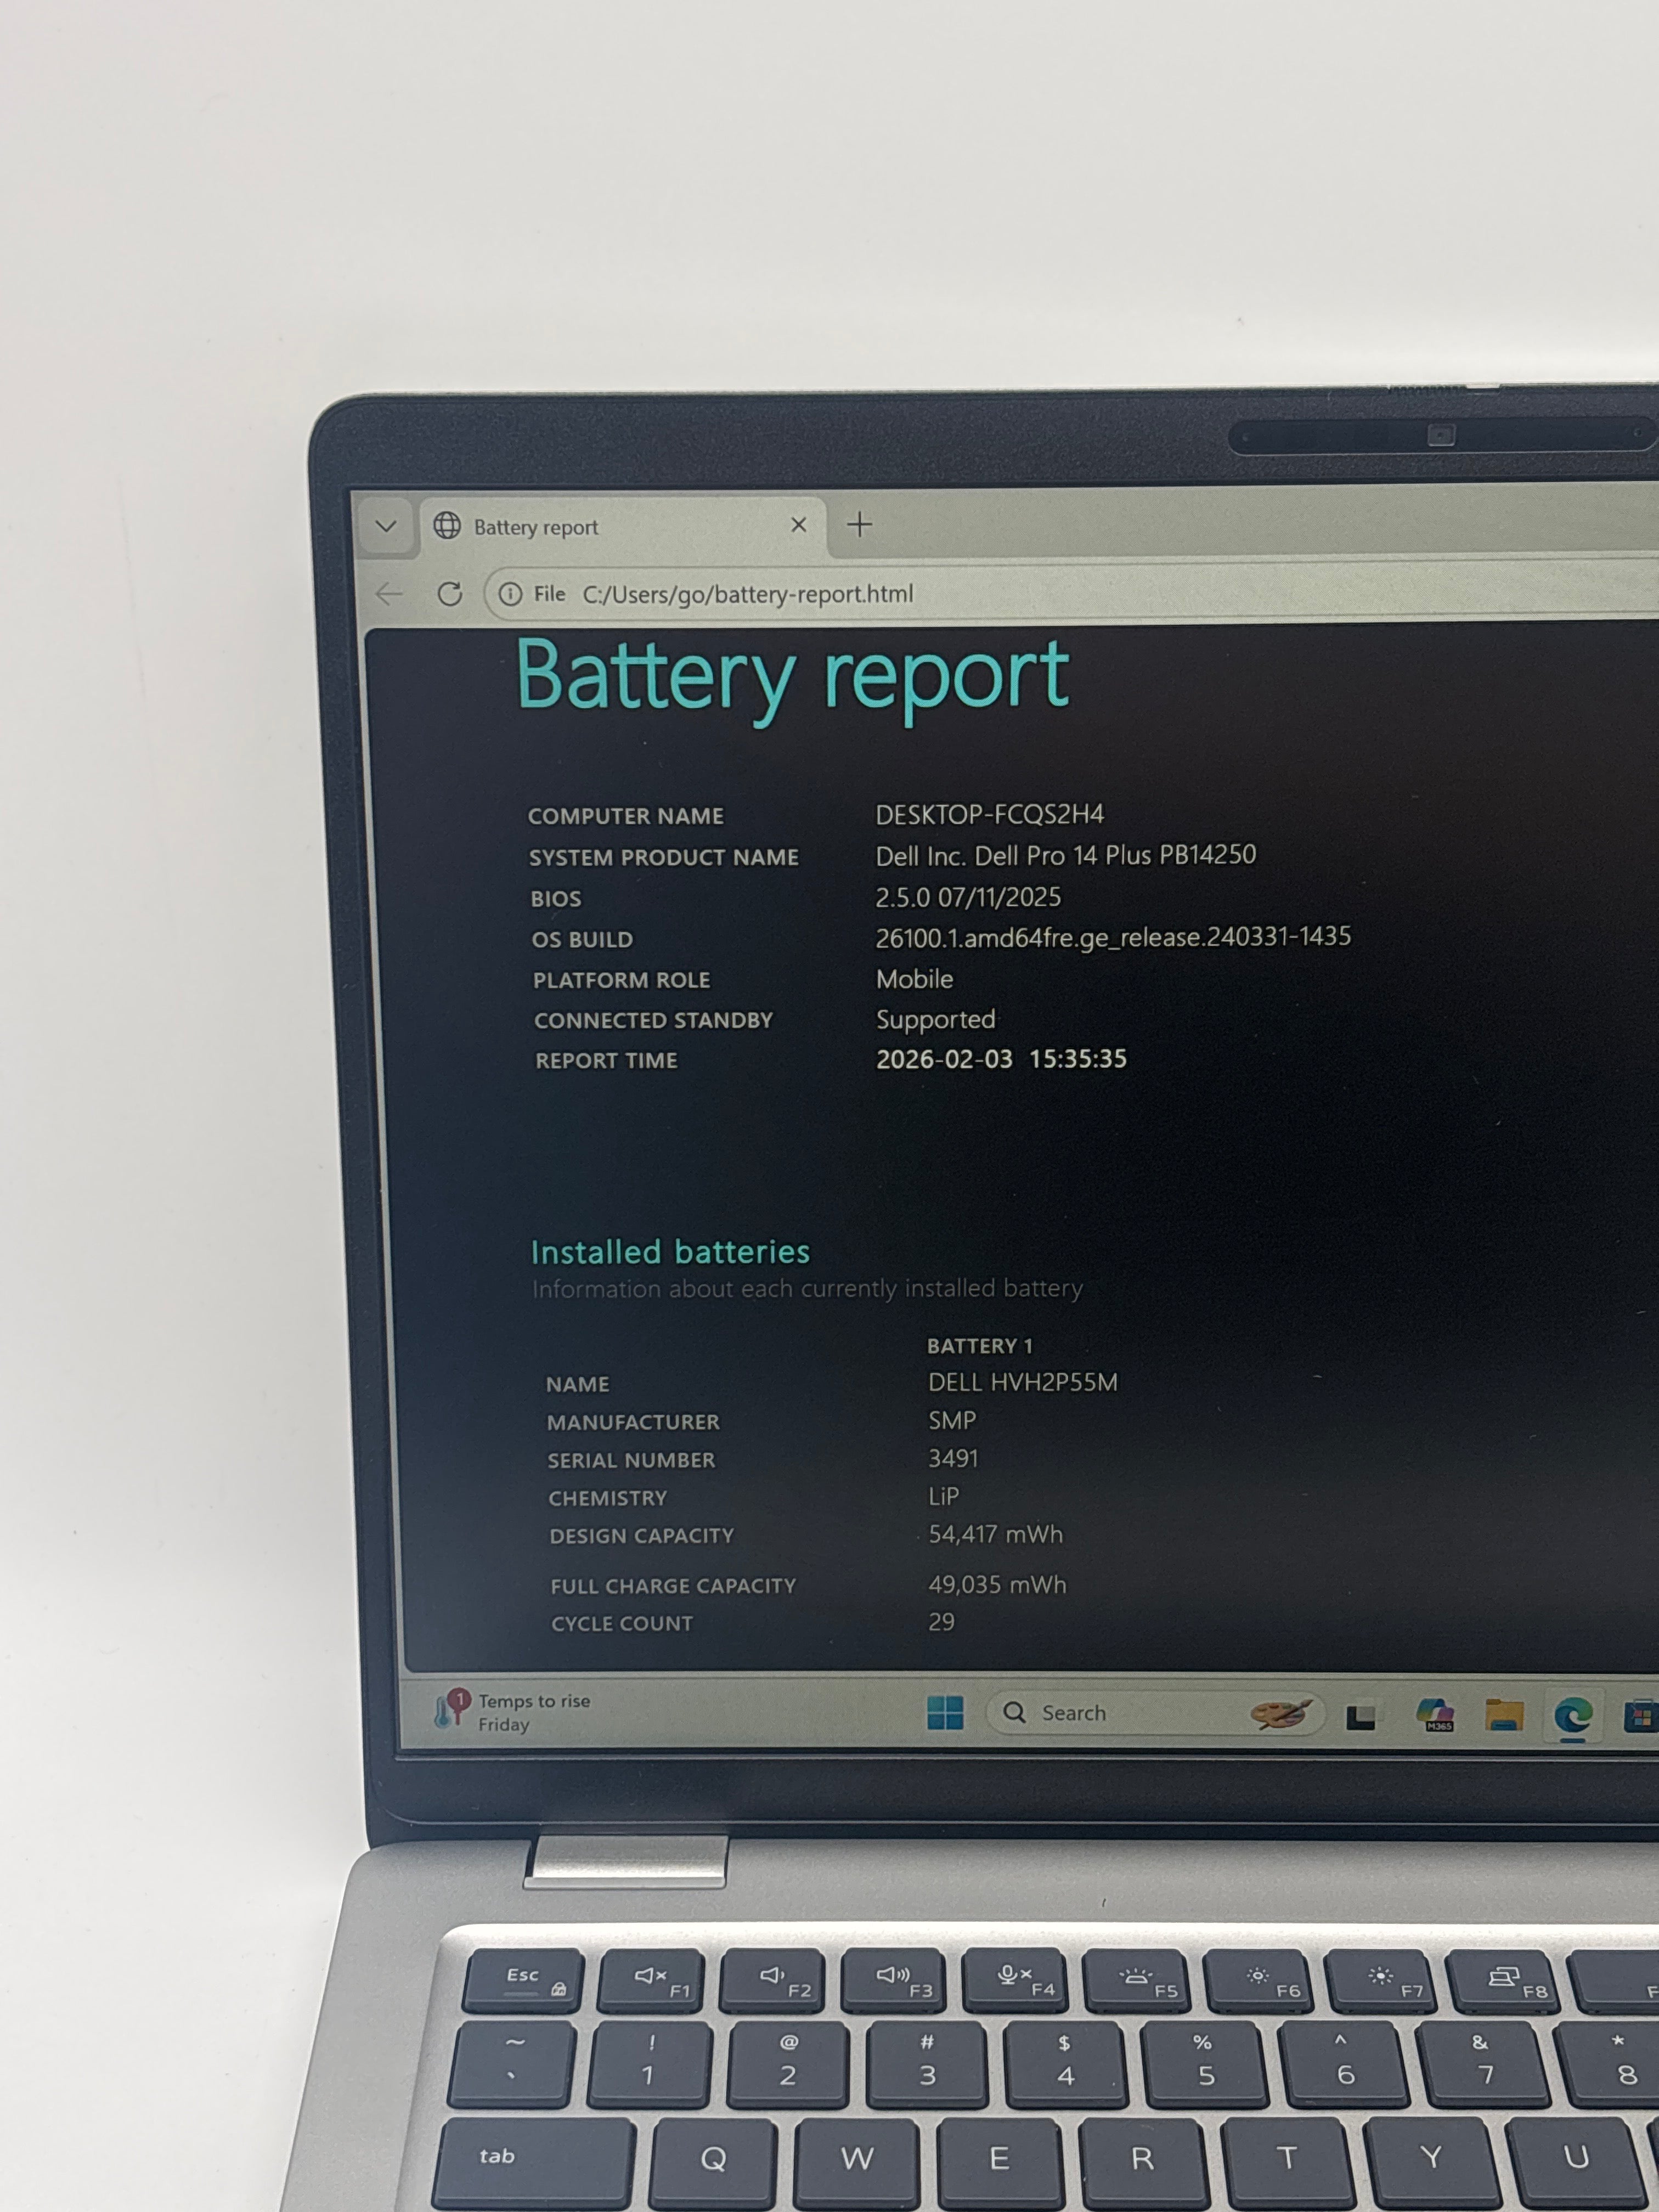This screenshot has height=2212, width=1659.
Task: Switch to Microsoft Edge on the taskbar
Action: point(1572,1716)
